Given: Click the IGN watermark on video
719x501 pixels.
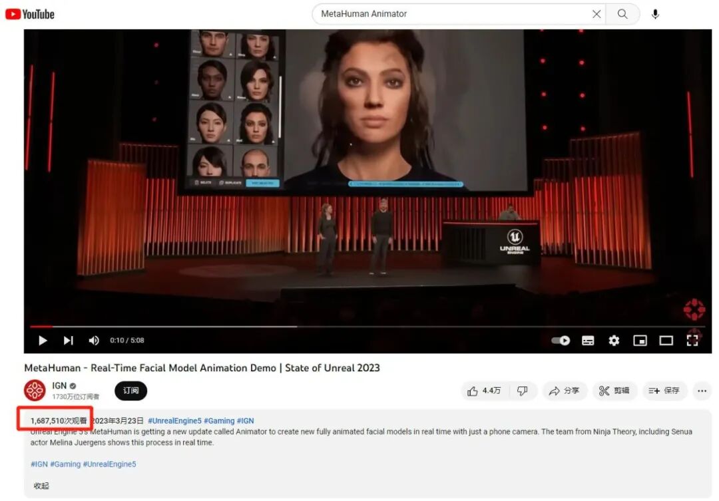Looking at the screenshot, I should coord(694,310).
